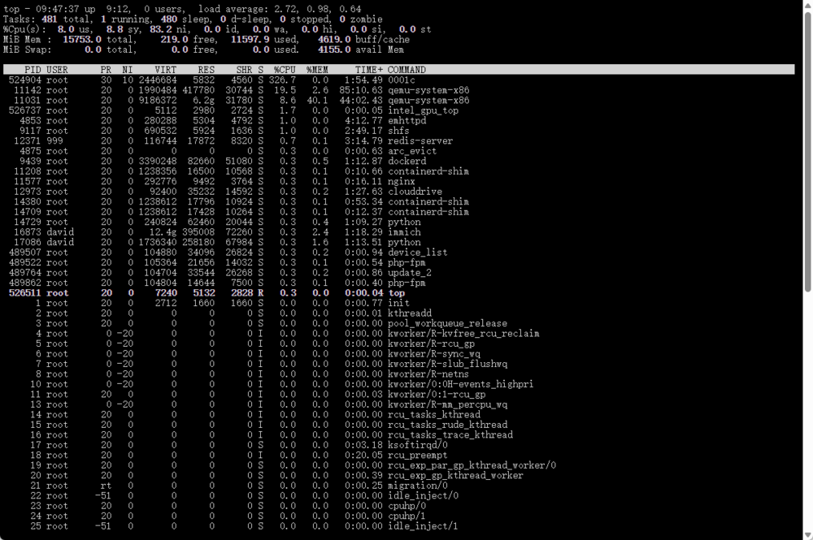Select the RES column header
813x540 pixels.
206,69
